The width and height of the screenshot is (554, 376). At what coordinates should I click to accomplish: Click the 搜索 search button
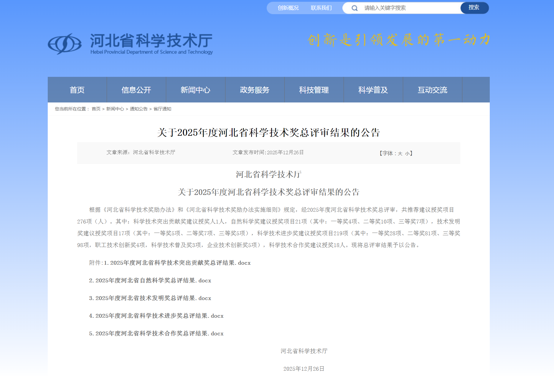474,8
